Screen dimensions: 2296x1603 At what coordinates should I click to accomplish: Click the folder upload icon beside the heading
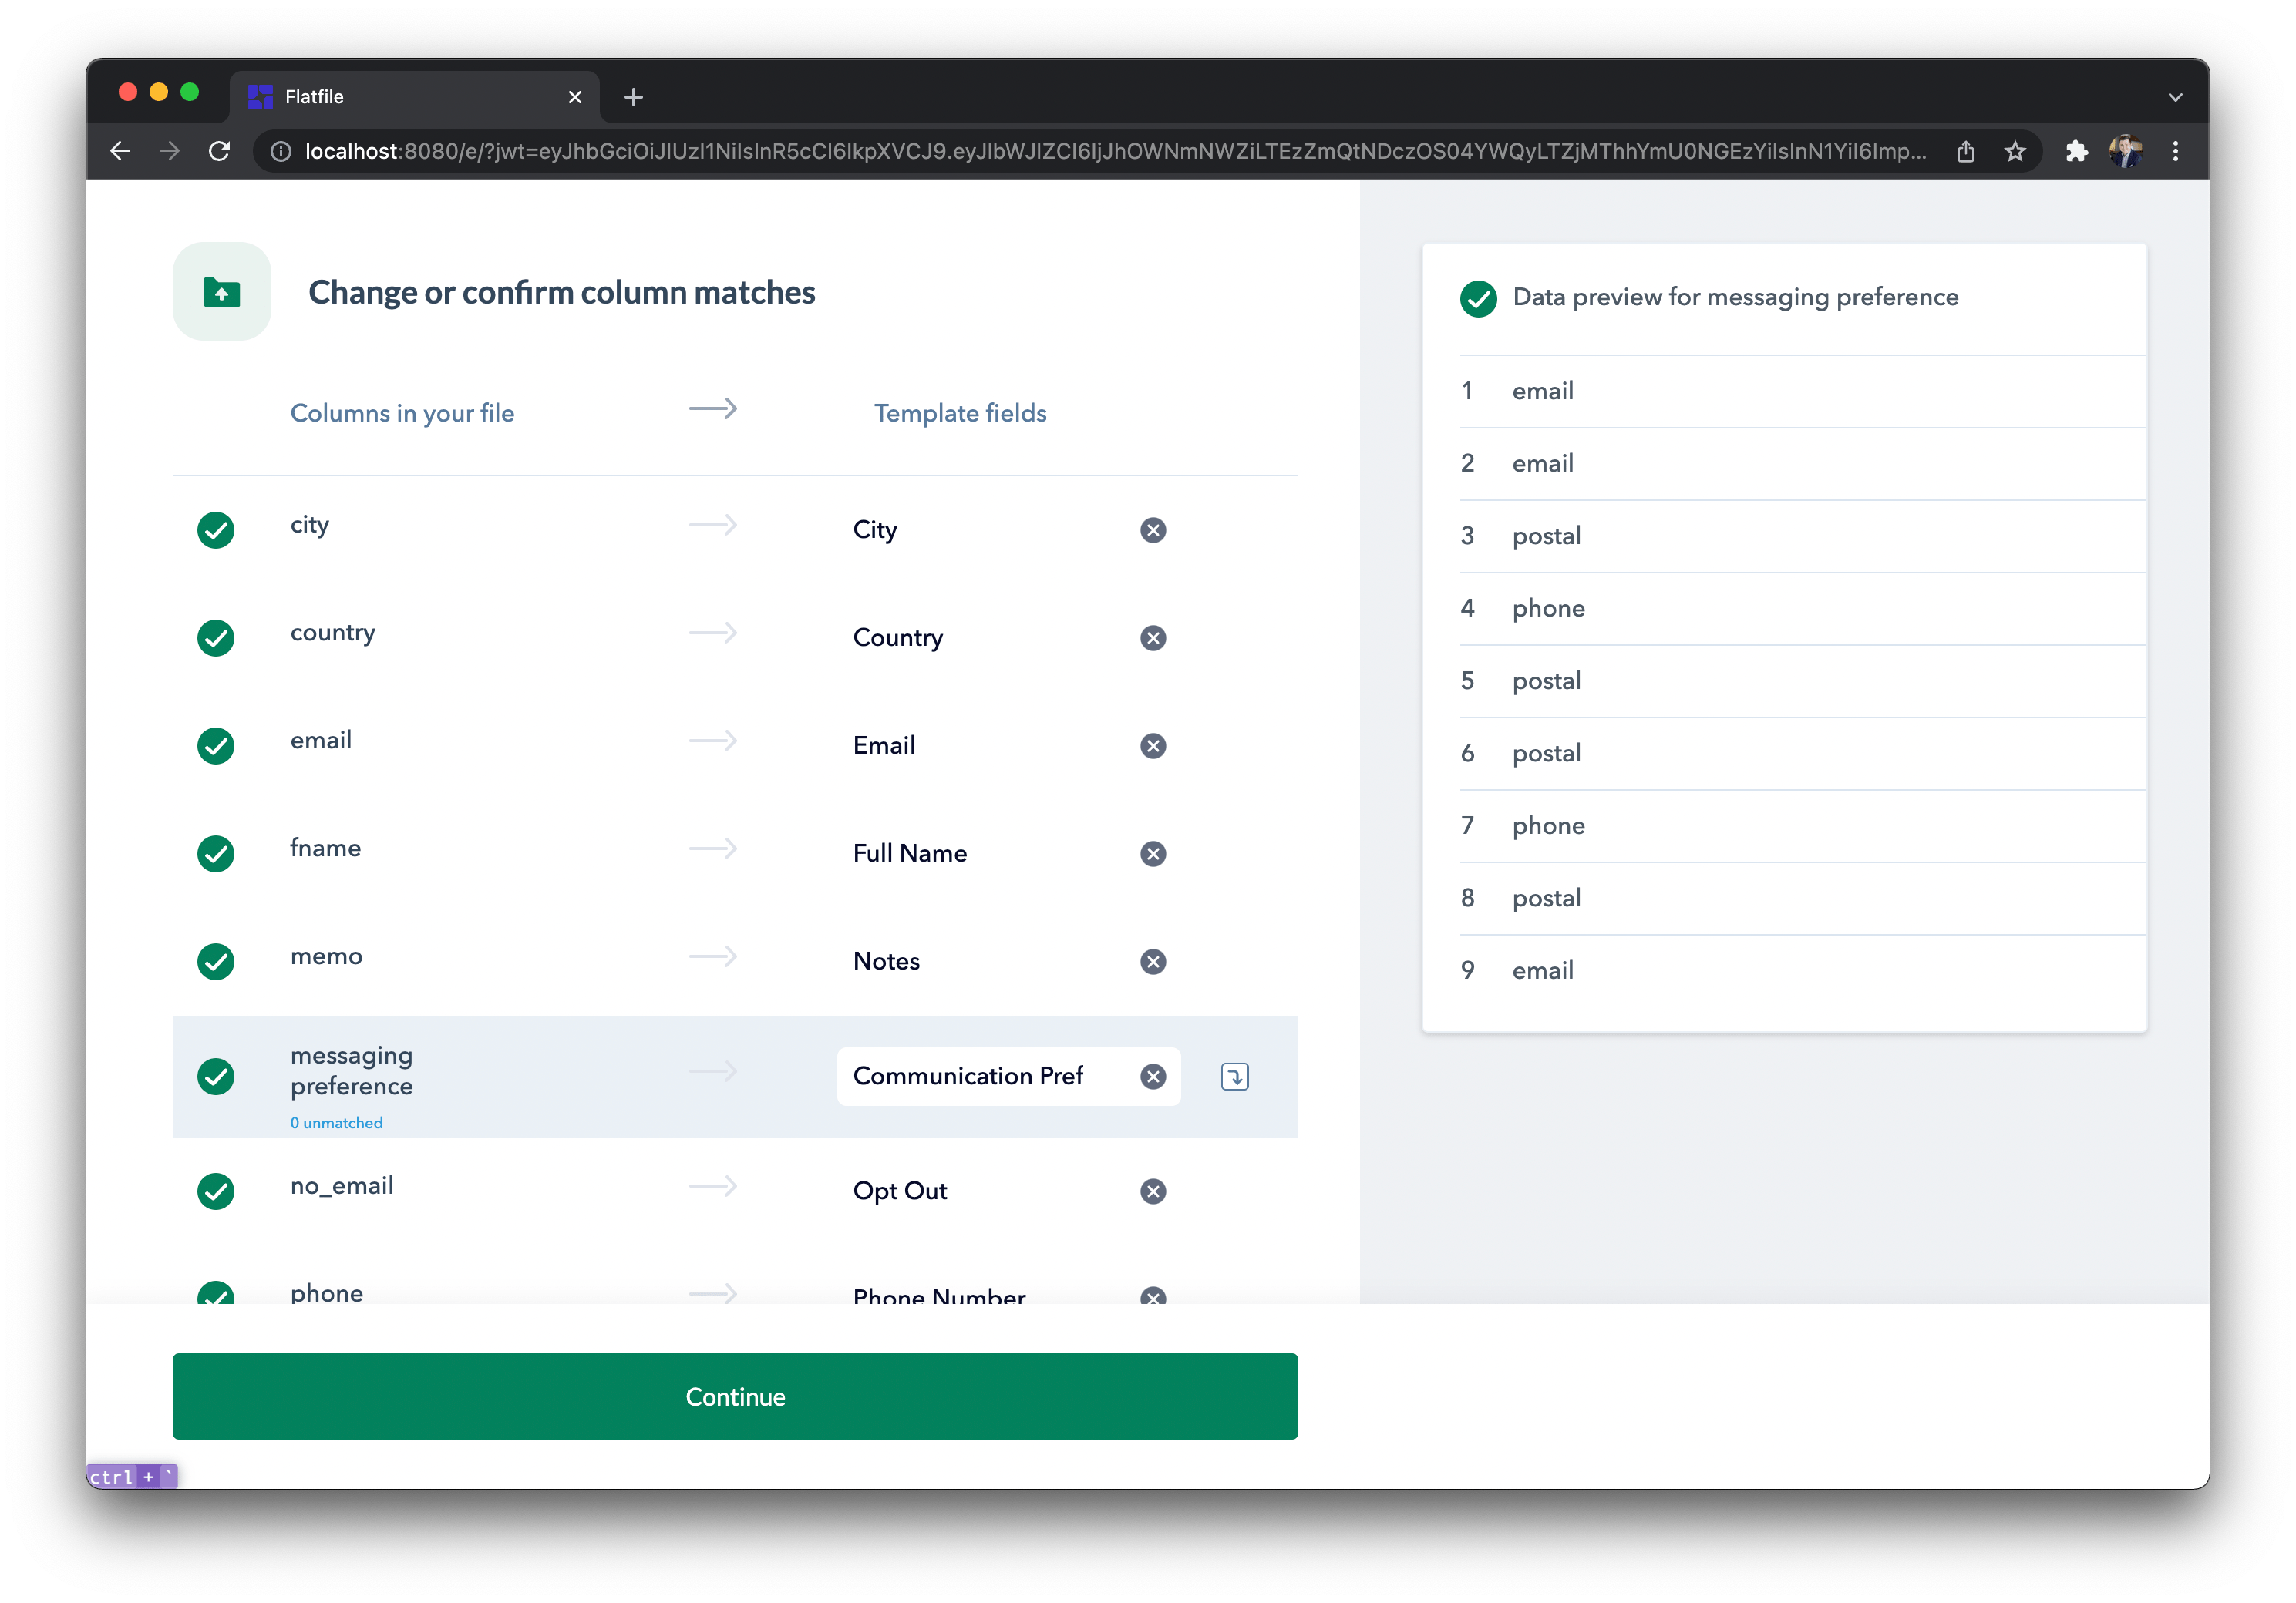(221, 291)
